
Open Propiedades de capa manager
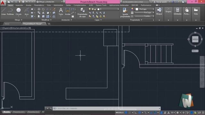click(82, 13)
